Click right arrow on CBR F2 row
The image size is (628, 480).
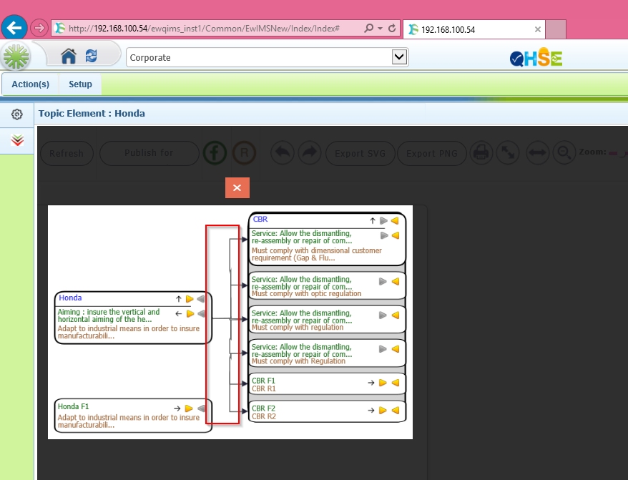pyautogui.click(x=371, y=411)
